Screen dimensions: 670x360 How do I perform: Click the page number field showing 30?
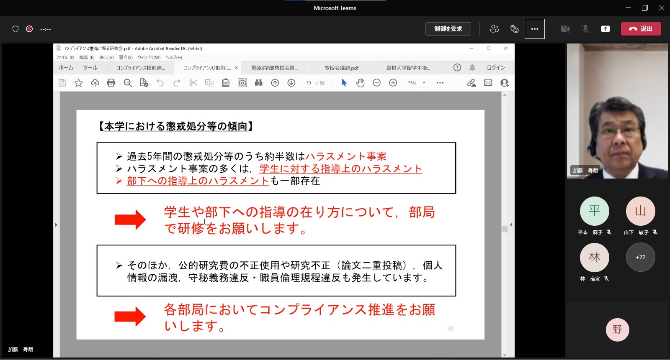309,83
